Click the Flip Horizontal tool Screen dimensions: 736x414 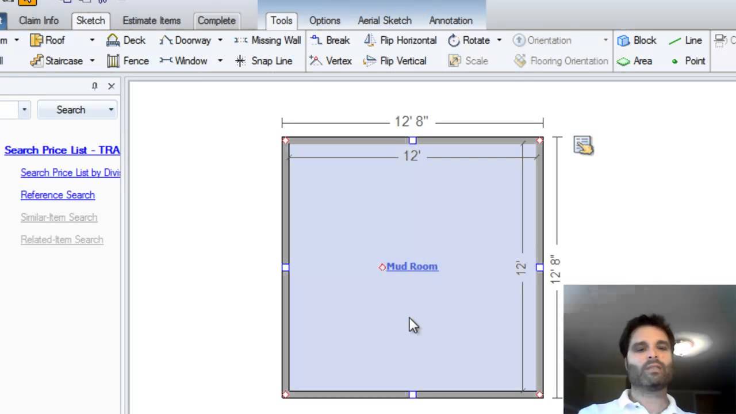400,40
